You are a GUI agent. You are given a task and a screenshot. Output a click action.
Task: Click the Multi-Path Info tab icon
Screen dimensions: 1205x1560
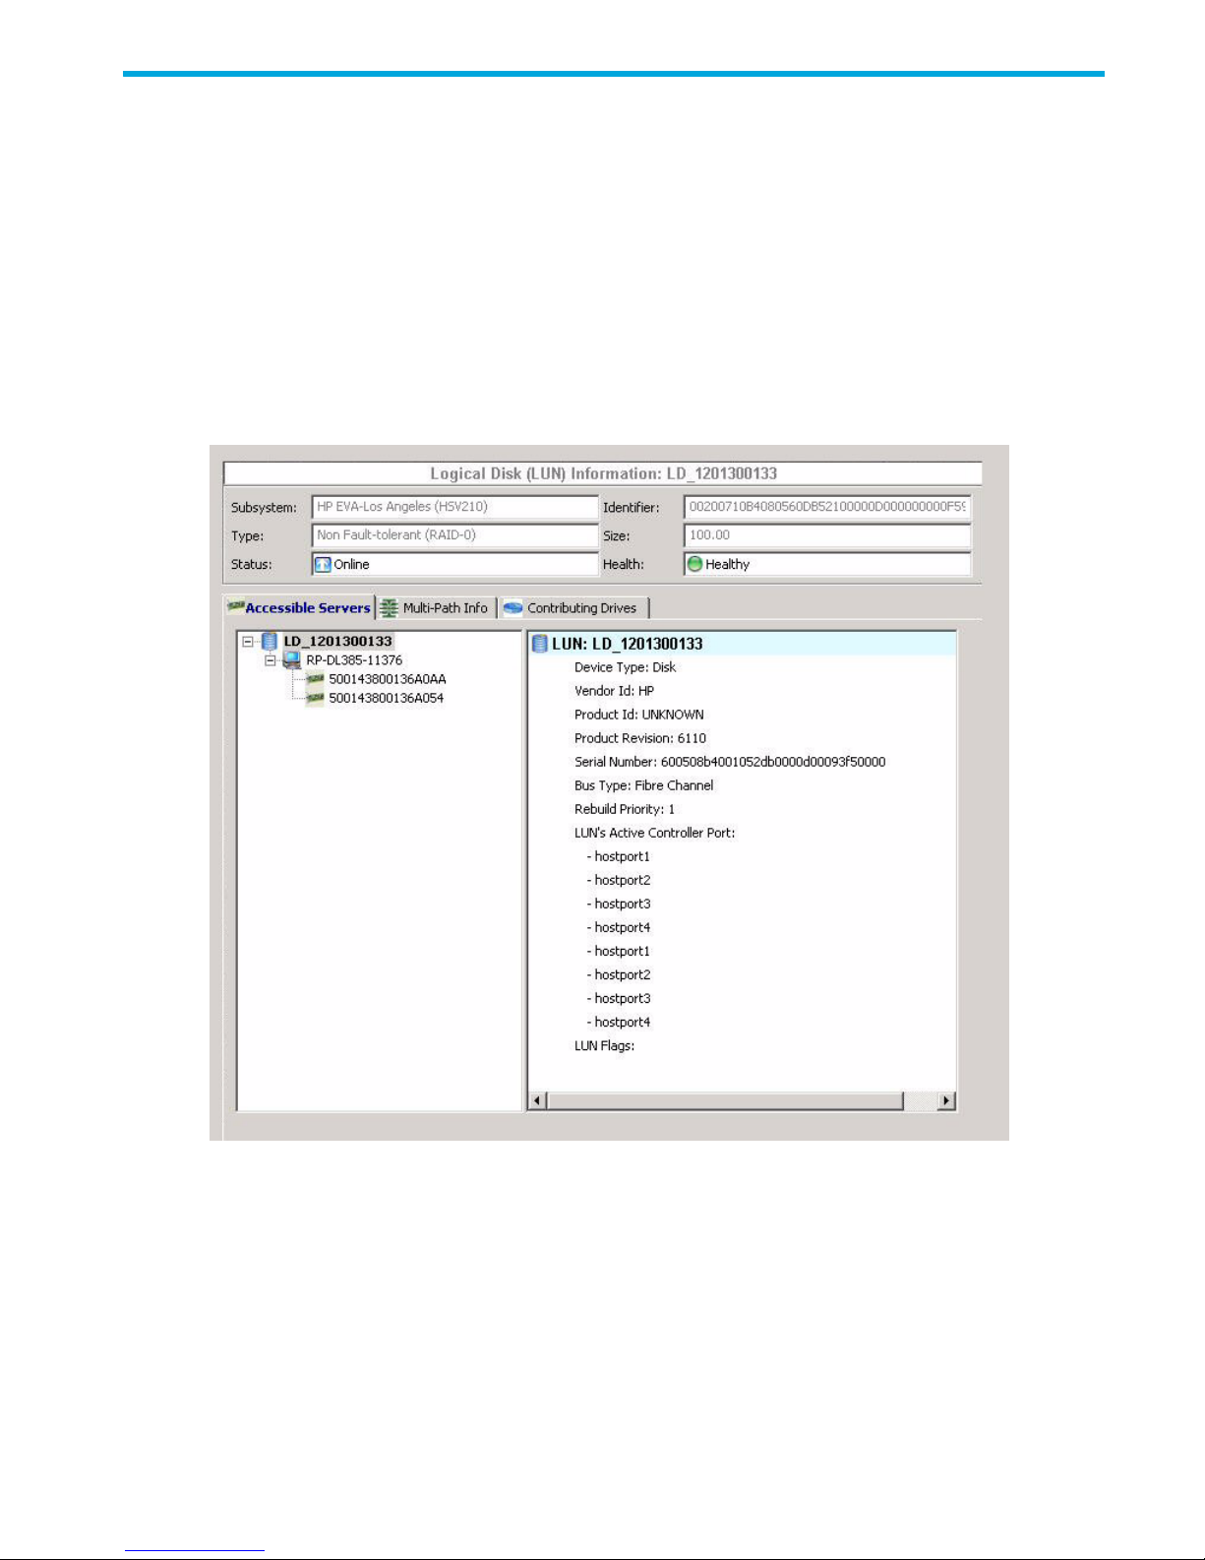click(x=390, y=608)
